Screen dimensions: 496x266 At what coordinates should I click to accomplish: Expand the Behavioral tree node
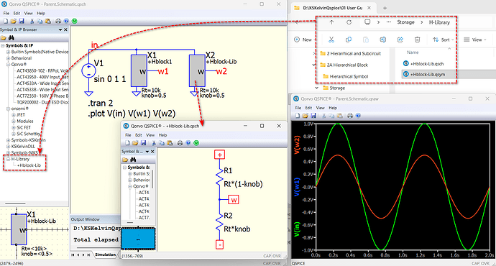point(8,58)
